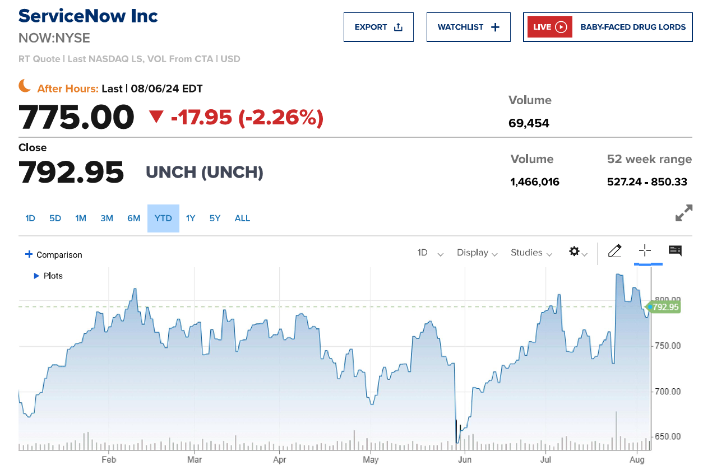703x470 pixels.
Task: Open the chart comments icon
Action: point(675,250)
